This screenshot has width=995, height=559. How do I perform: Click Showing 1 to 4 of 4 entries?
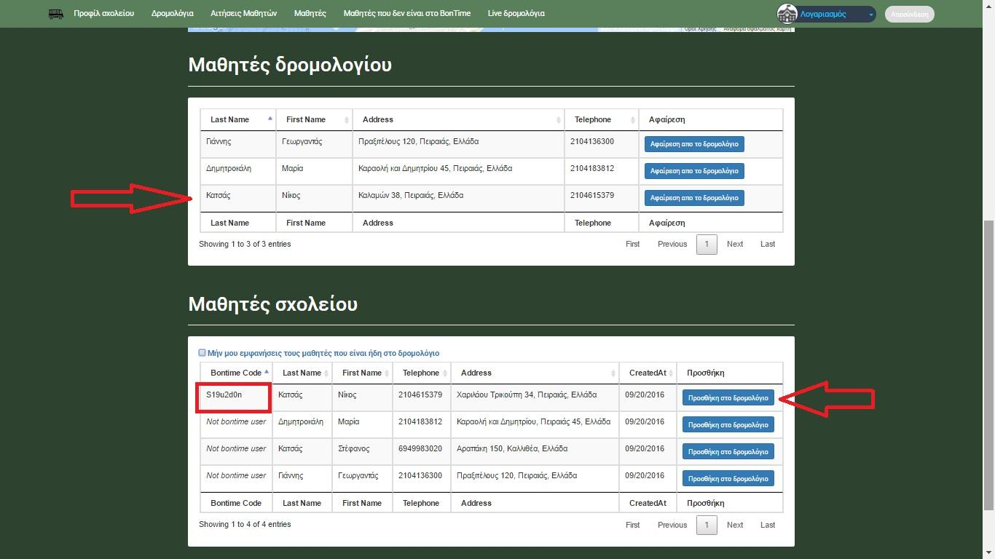pos(245,524)
